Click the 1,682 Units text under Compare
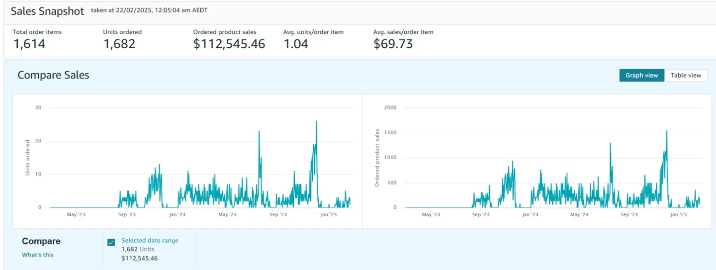This screenshot has width=716, height=270. coord(138,249)
